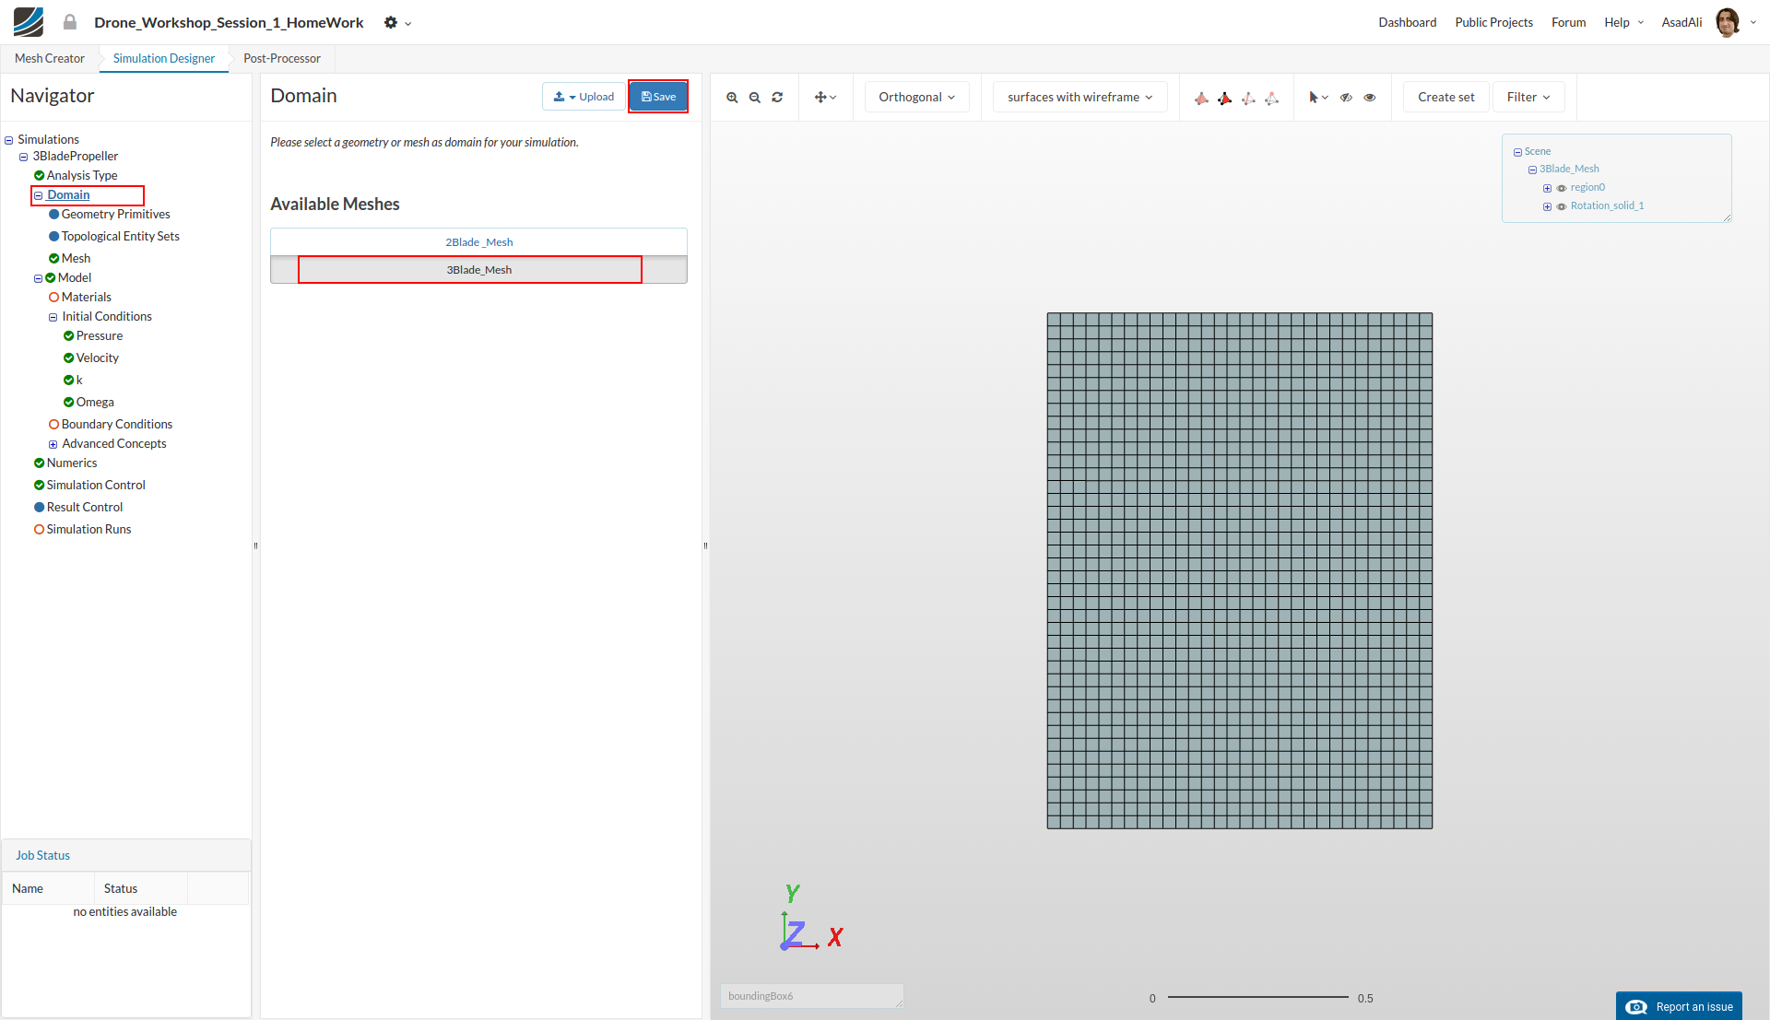Select the node pick mode icon
This screenshot has height=1020, width=1770.
pyautogui.click(x=1272, y=98)
